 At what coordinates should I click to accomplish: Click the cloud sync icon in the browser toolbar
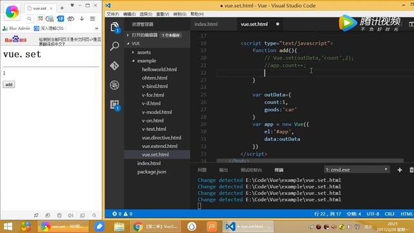pyautogui.click(x=71, y=19)
